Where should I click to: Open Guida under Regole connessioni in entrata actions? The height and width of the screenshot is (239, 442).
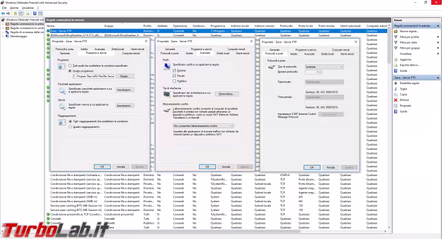pyautogui.click(x=403, y=71)
